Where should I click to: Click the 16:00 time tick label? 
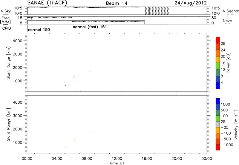(x=147, y=159)
